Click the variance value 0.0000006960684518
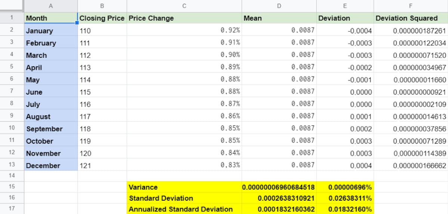This screenshot has width=448, height=214. [279, 187]
